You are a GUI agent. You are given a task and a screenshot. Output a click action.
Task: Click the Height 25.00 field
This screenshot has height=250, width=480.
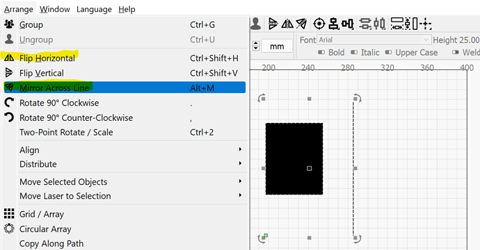tap(456, 40)
